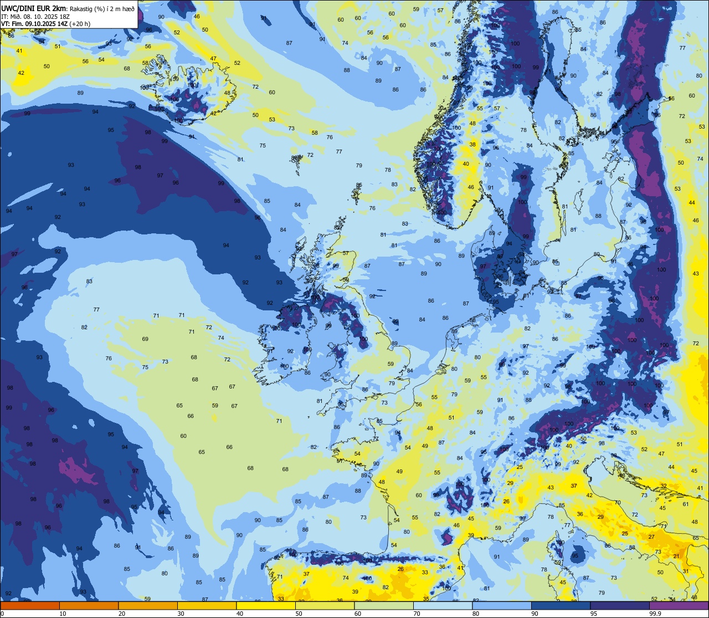
Task: Click the amber legend swatch between 20 and 30
Action: 148,605
